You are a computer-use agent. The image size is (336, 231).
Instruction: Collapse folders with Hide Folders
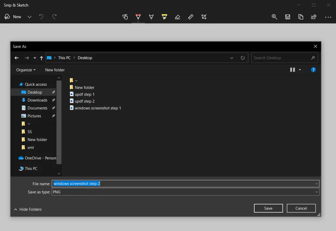(28, 209)
